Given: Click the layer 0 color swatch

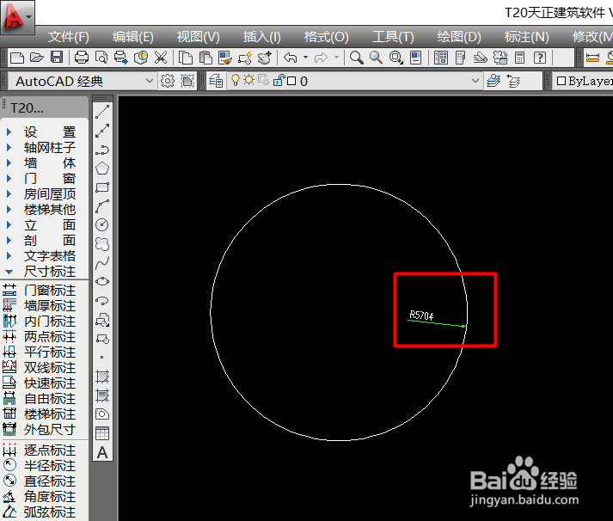Looking at the screenshot, I should click(291, 81).
